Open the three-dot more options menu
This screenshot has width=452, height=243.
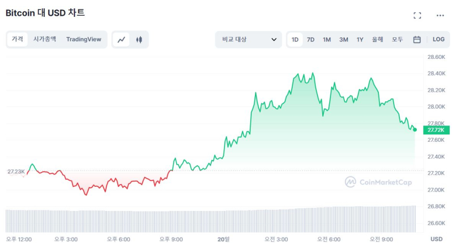click(x=440, y=15)
